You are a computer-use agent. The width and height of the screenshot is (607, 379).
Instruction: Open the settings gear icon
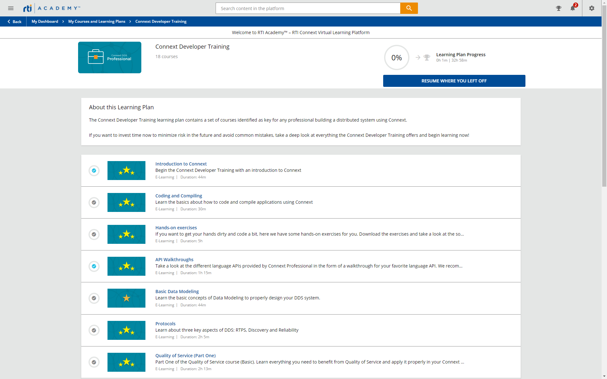(592, 8)
